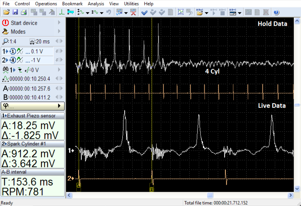Click the binoculars trigger icon
This screenshot has width=301, height=206.
point(5,70)
